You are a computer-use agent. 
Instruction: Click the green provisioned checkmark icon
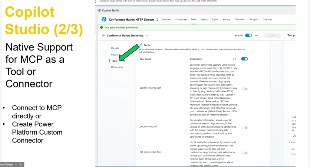(x=101, y=28)
